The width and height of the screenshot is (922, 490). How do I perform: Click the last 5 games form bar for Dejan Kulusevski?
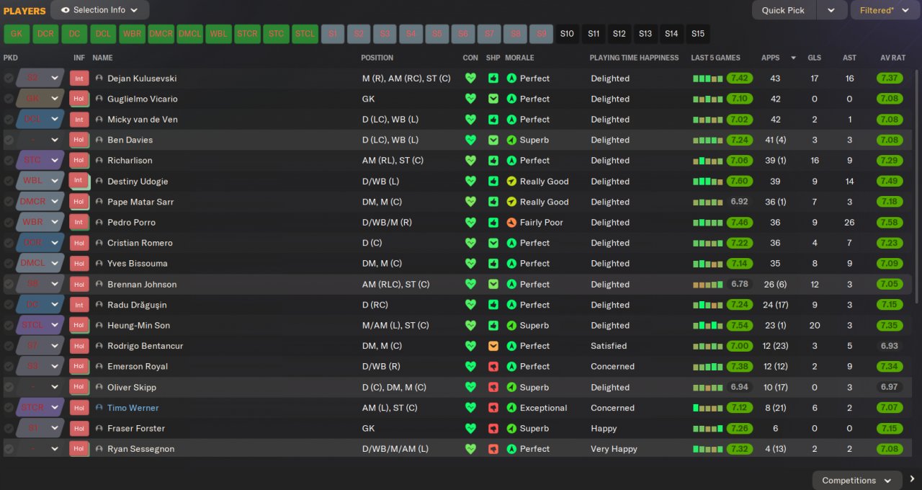point(707,79)
